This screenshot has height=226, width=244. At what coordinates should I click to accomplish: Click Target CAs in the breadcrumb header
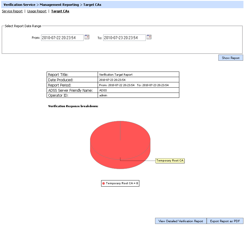92,5
